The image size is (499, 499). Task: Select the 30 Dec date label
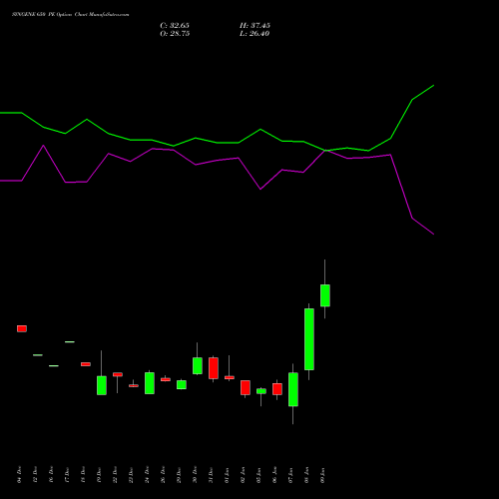195,474
